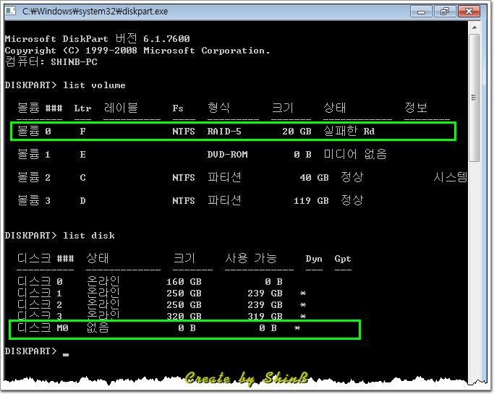Click the '119 GB' size value
This screenshot has height=394, width=494.
[x=311, y=201]
